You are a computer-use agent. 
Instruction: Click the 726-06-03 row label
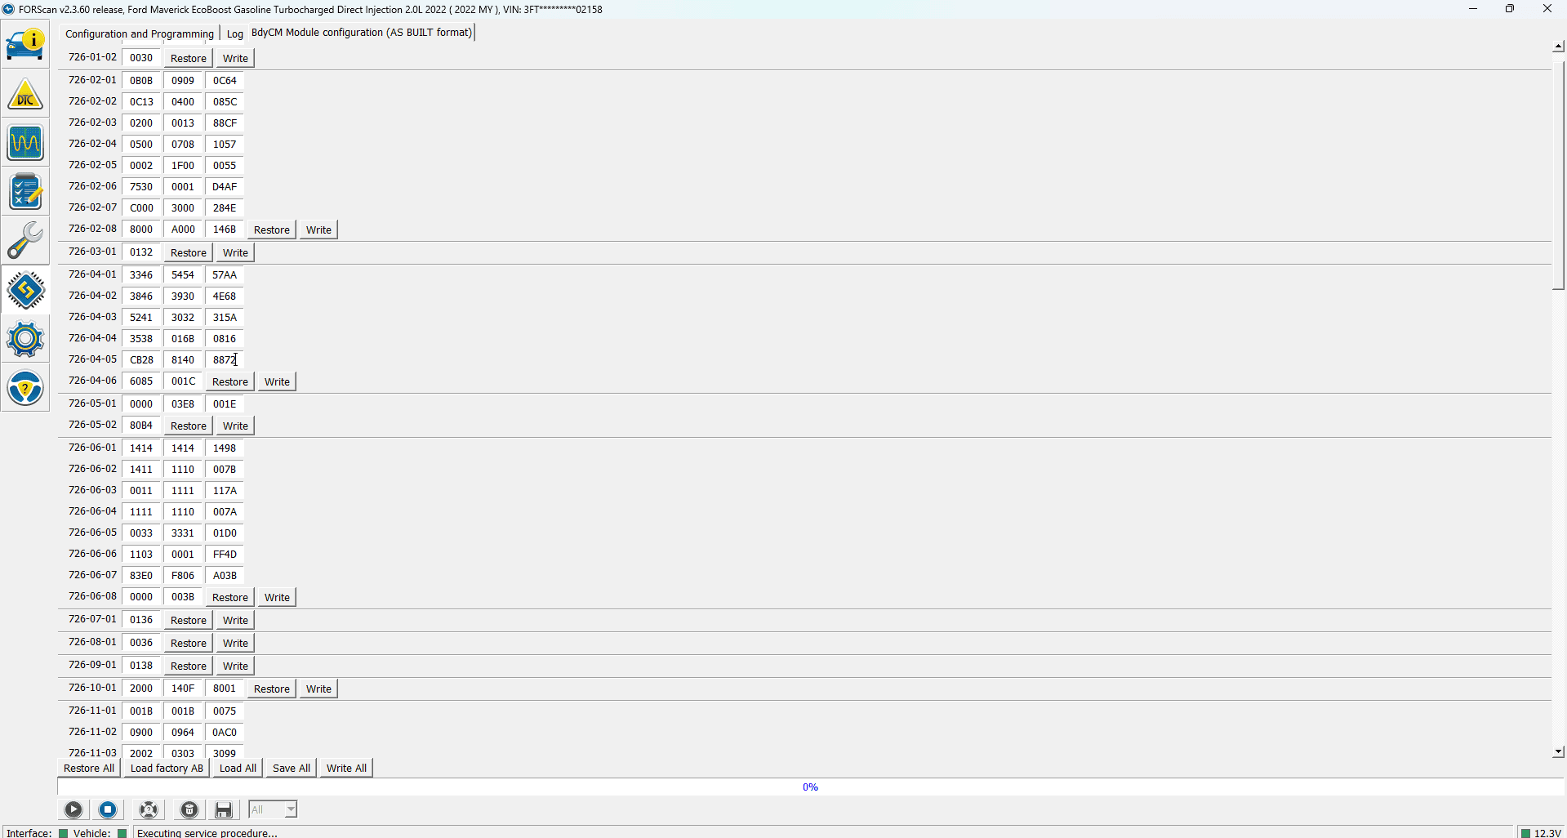[92, 490]
